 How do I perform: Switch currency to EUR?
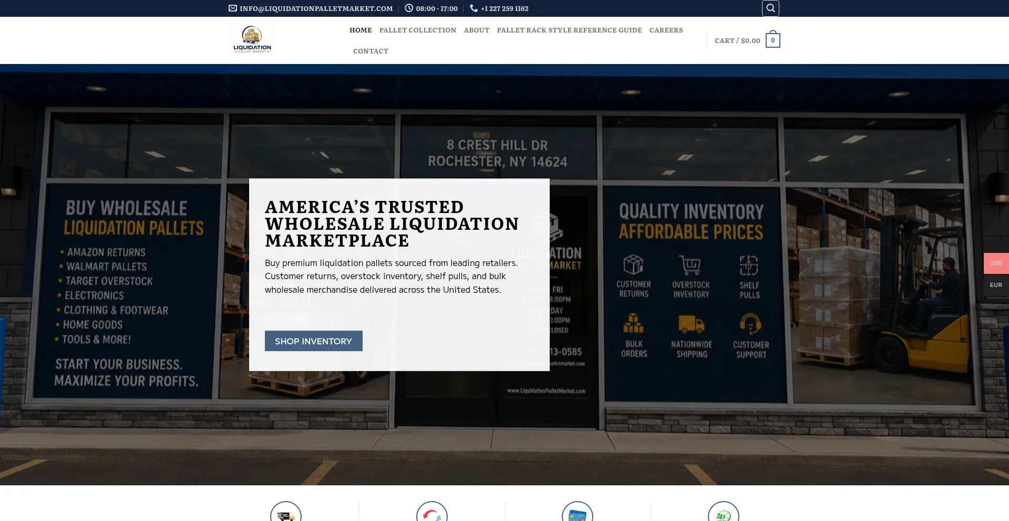pos(996,285)
